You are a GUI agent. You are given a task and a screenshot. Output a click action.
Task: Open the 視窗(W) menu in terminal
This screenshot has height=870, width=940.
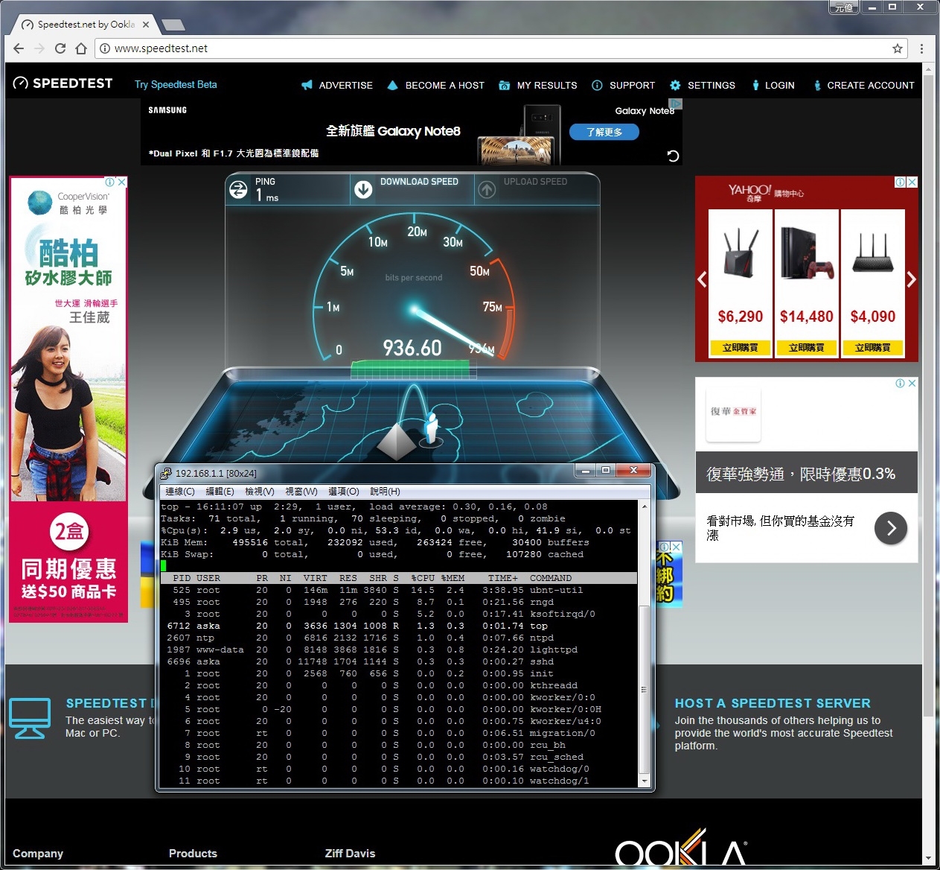301,492
